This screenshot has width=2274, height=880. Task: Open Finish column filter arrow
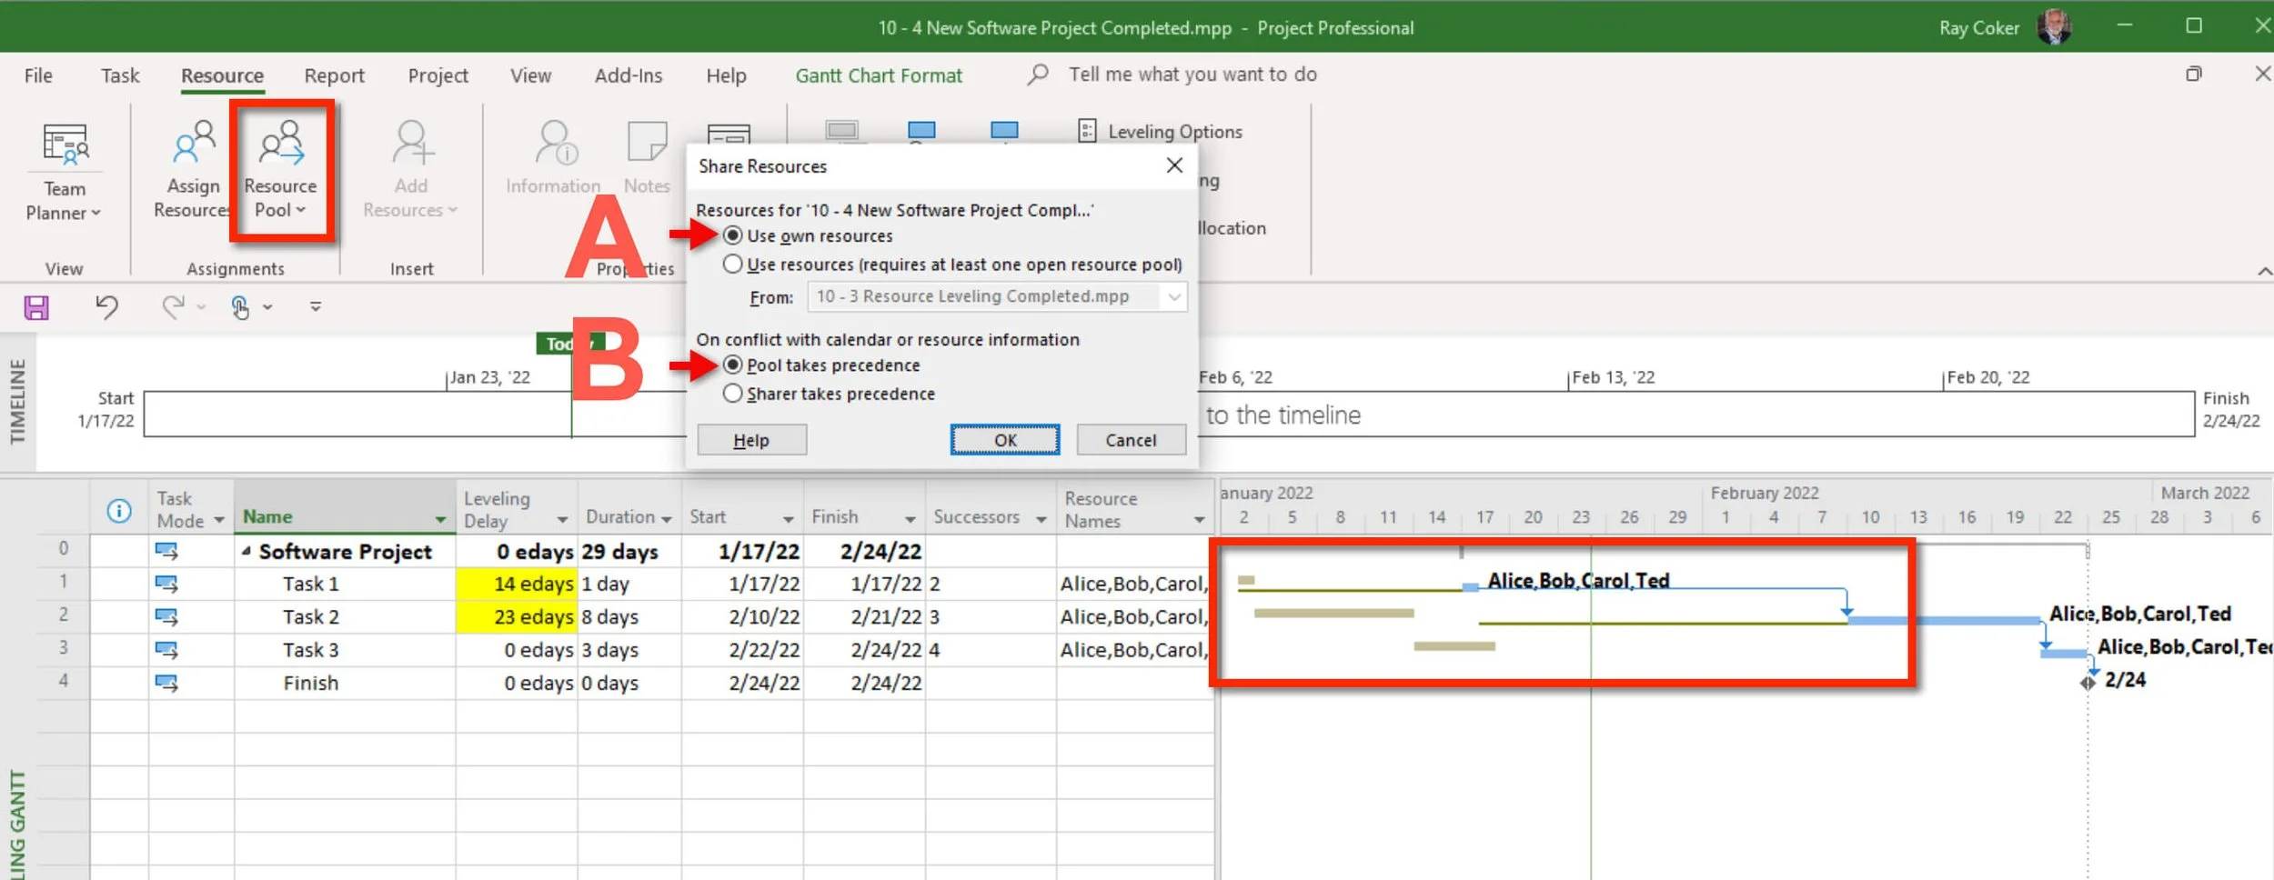click(x=910, y=519)
